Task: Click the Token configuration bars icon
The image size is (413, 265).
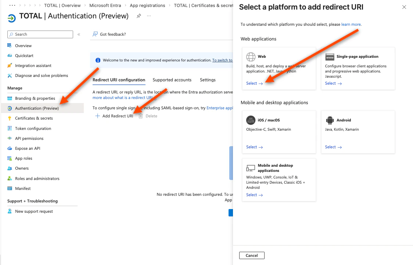Action: pos(10,128)
